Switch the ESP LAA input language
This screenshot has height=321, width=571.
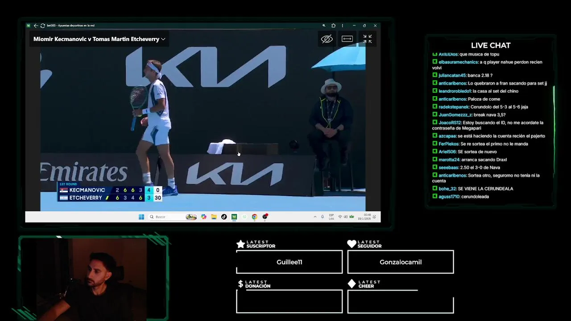pyautogui.click(x=331, y=217)
